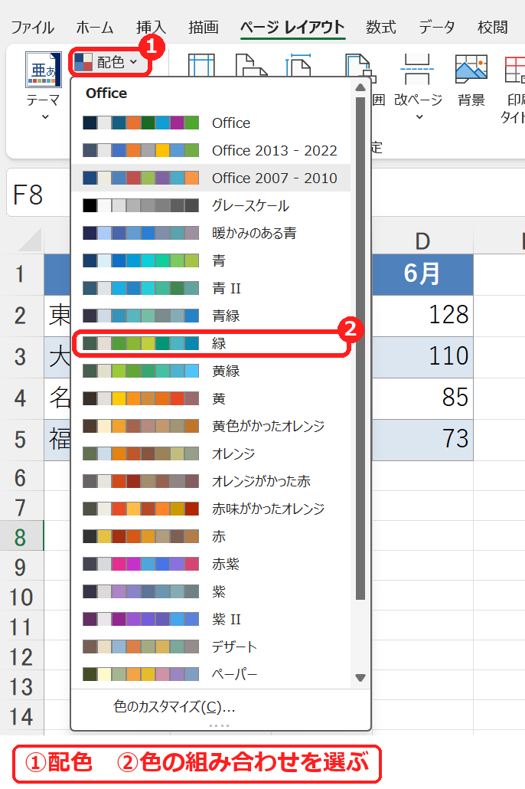Screen dimensions: 525x789
Task: Click 色のカスタマイズ(C)... option
Action: pyautogui.click(x=174, y=706)
